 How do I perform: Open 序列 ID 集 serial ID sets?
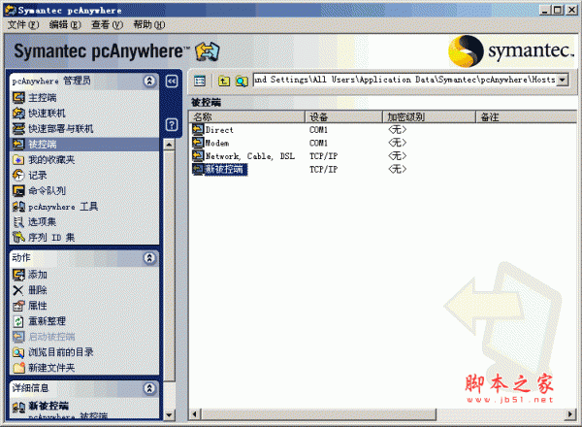(x=44, y=237)
